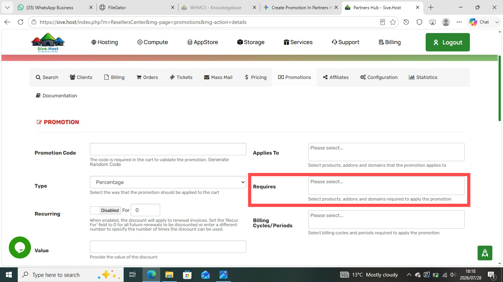This screenshot has height=282, width=503.
Task: Open the Billing top menu
Action: pos(390,42)
